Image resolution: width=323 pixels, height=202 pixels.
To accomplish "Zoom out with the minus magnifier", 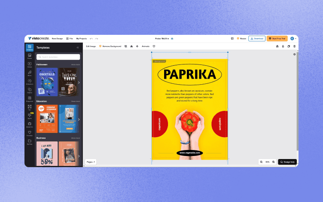I will [x=261, y=162].
